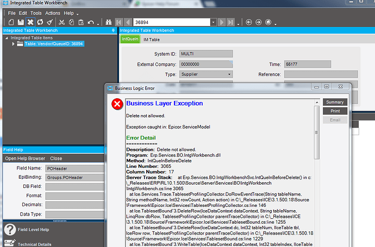Screen dimensions: 375x247
Task: Click the Back circular arrow icon
Action: pos(249,22)
